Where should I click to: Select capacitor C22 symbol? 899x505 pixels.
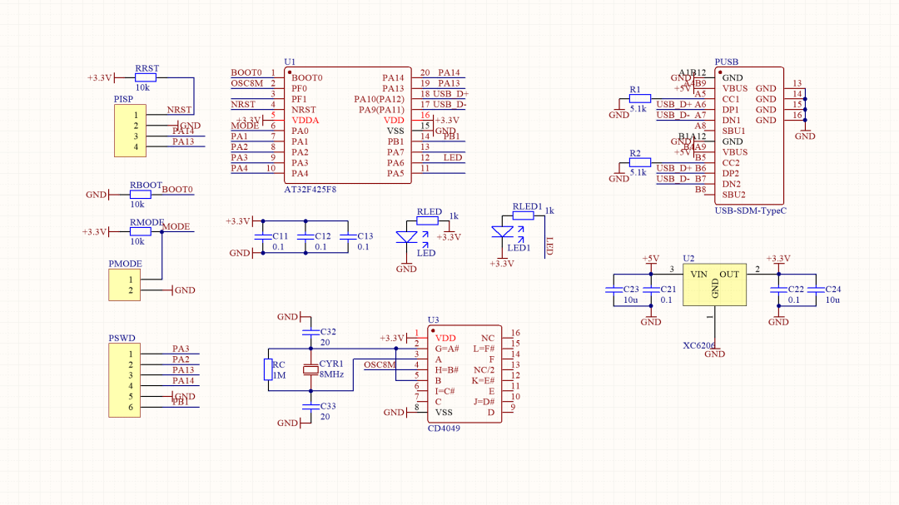click(778, 290)
